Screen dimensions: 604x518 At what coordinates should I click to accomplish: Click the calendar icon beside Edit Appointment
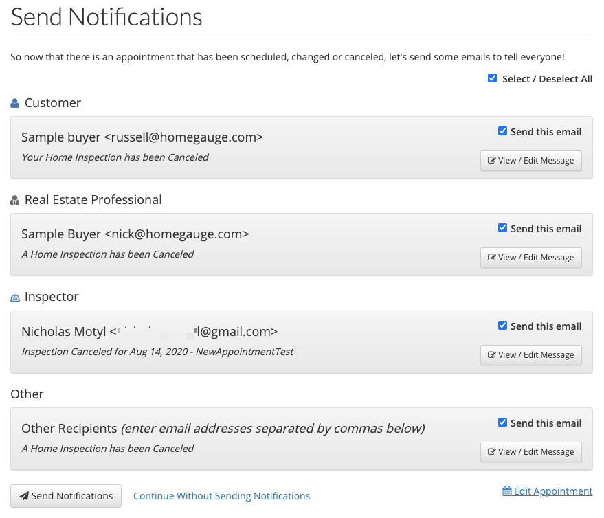click(x=507, y=491)
